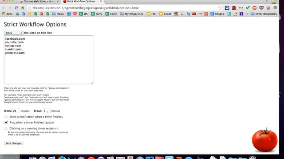
Task: Click the youtube.com line in the list
Action: click(x=14, y=42)
